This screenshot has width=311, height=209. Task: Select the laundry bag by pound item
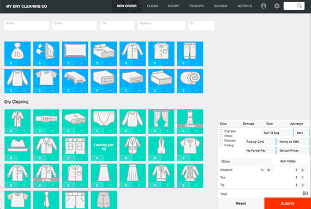pos(17,53)
